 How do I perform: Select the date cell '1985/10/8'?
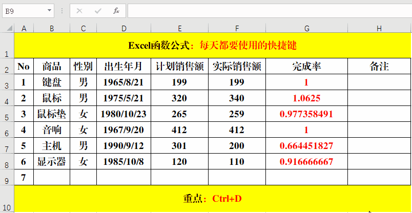pos(124,161)
